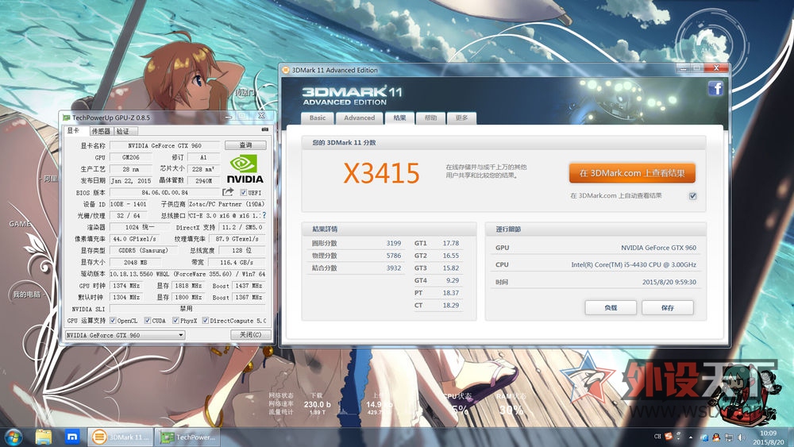794x447 pixels.
Task: Click the GAME desktop shortcut
Action: coord(20,224)
